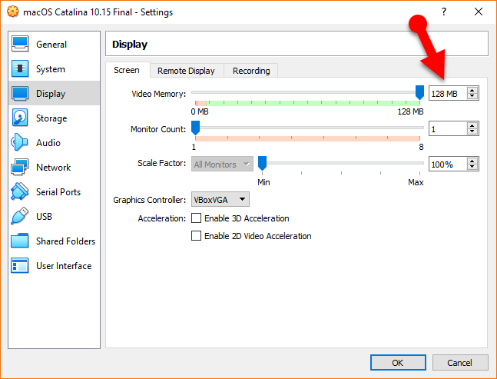Open the General settings icon
The image size is (497, 379).
tap(21, 45)
